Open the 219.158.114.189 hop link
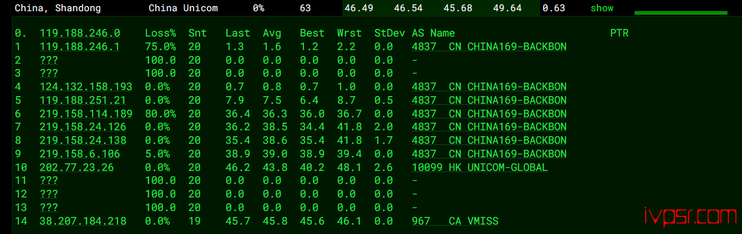This screenshot has width=742, height=234. pos(86,114)
